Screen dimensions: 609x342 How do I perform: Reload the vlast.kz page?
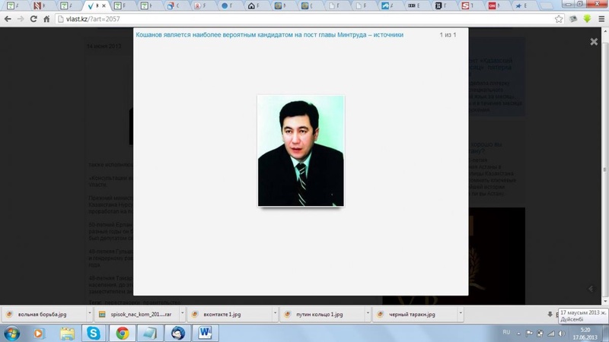[33, 19]
